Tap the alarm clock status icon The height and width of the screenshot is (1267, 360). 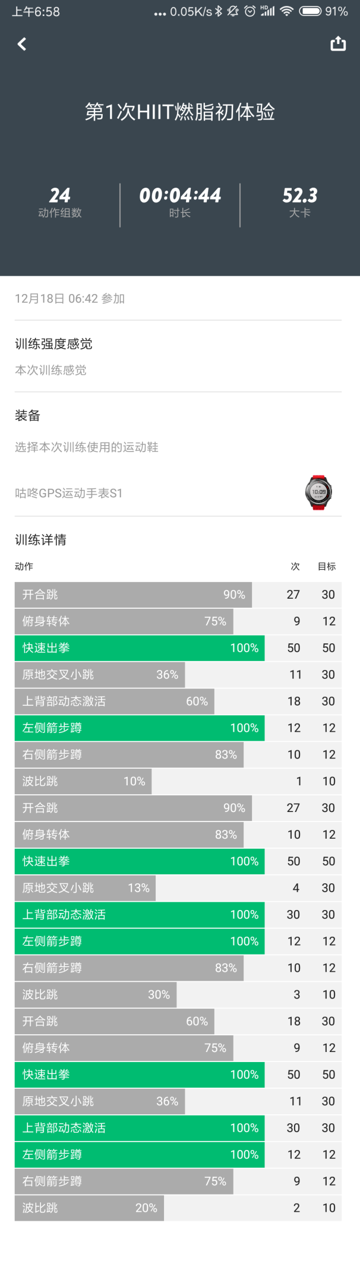click(x=250, y=11)
